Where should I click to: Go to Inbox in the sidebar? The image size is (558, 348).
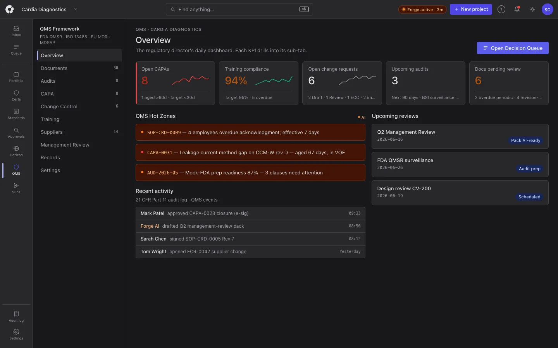tap(16, 31)
